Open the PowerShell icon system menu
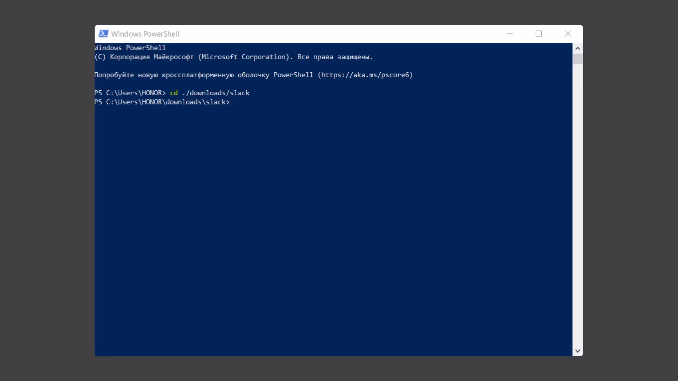This screenshot has width=678, height=381. pos(103,34)
